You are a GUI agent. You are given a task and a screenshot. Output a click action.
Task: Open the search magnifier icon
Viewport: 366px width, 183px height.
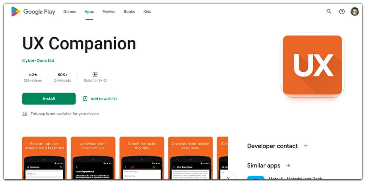(329, 11)
